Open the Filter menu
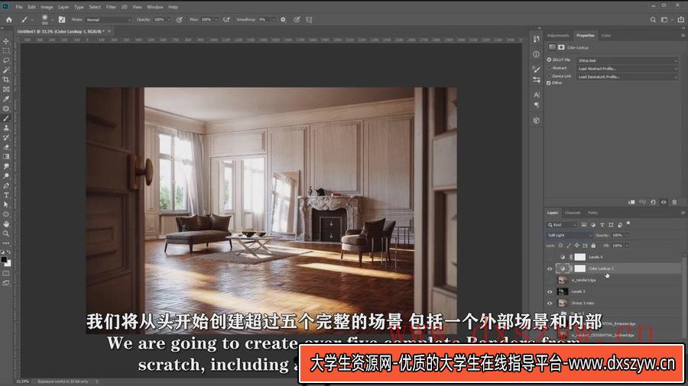688x386 pixels. [111, 7]
